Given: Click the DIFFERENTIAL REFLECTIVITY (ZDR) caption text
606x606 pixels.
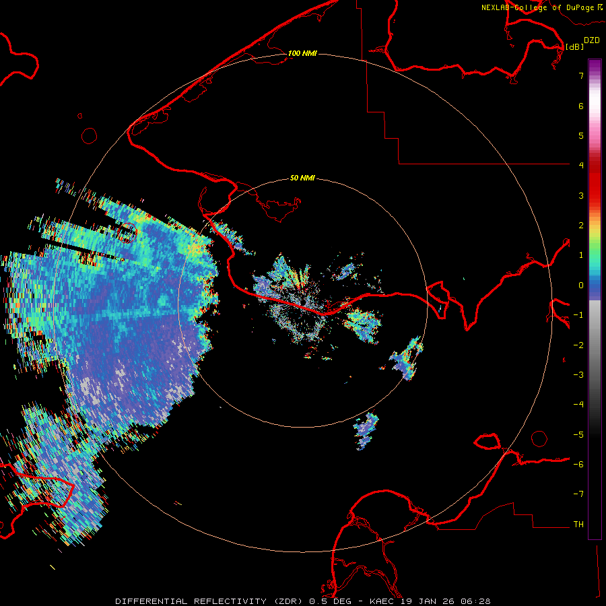Looking at the screenshot, I should [210, 601].
